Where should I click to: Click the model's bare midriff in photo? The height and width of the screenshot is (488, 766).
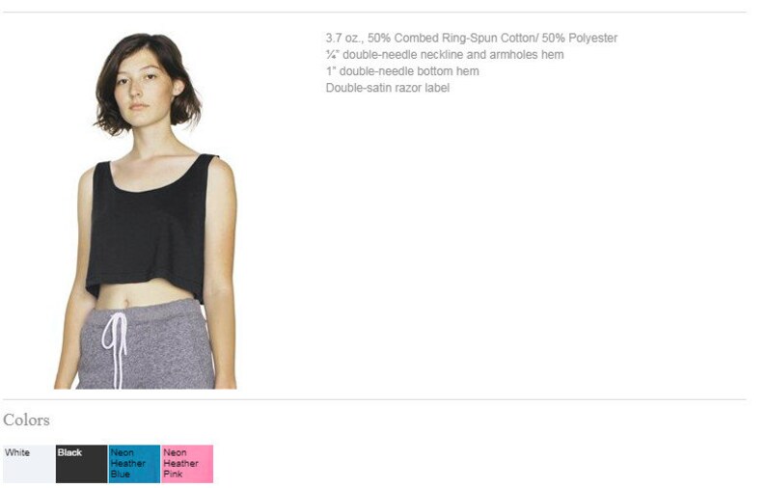(142, 296)
